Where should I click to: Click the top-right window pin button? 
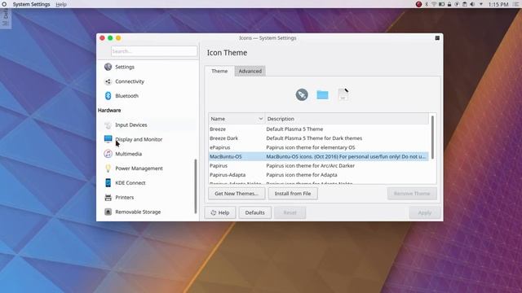437,38
